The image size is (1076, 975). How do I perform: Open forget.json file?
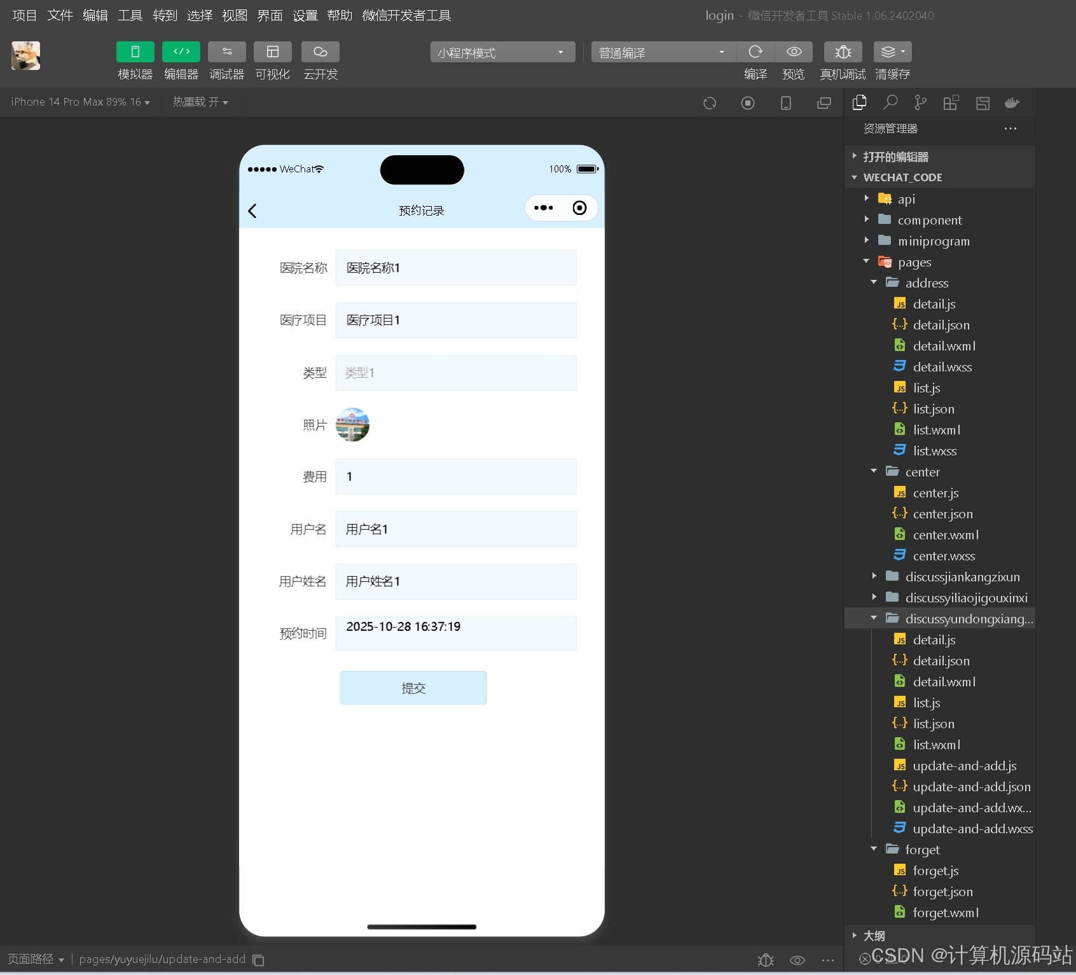pyautogui.click(x=940, y=891)
